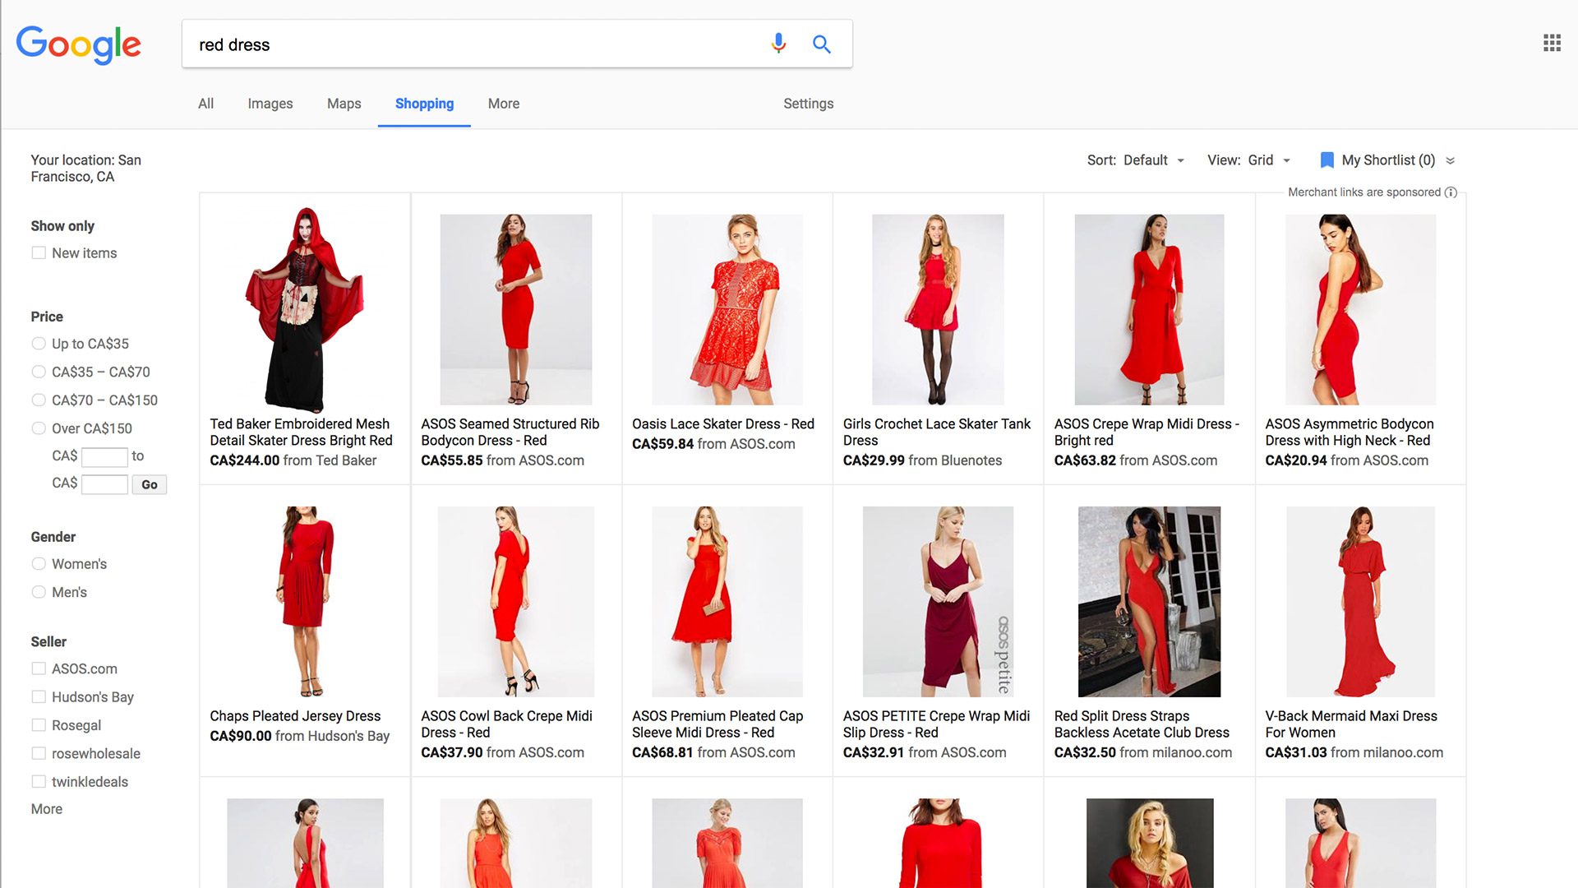Click the minimum price input field
The image size is (1578, 888).
click(104, 456)
